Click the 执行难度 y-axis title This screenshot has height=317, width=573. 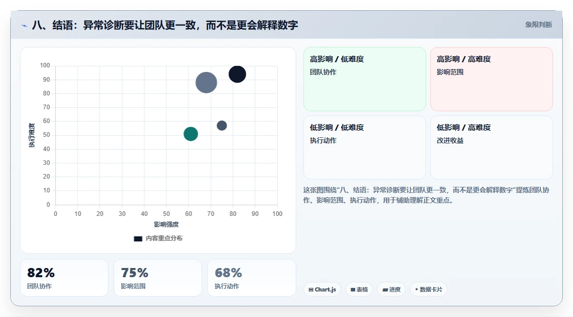coord(32,135)
